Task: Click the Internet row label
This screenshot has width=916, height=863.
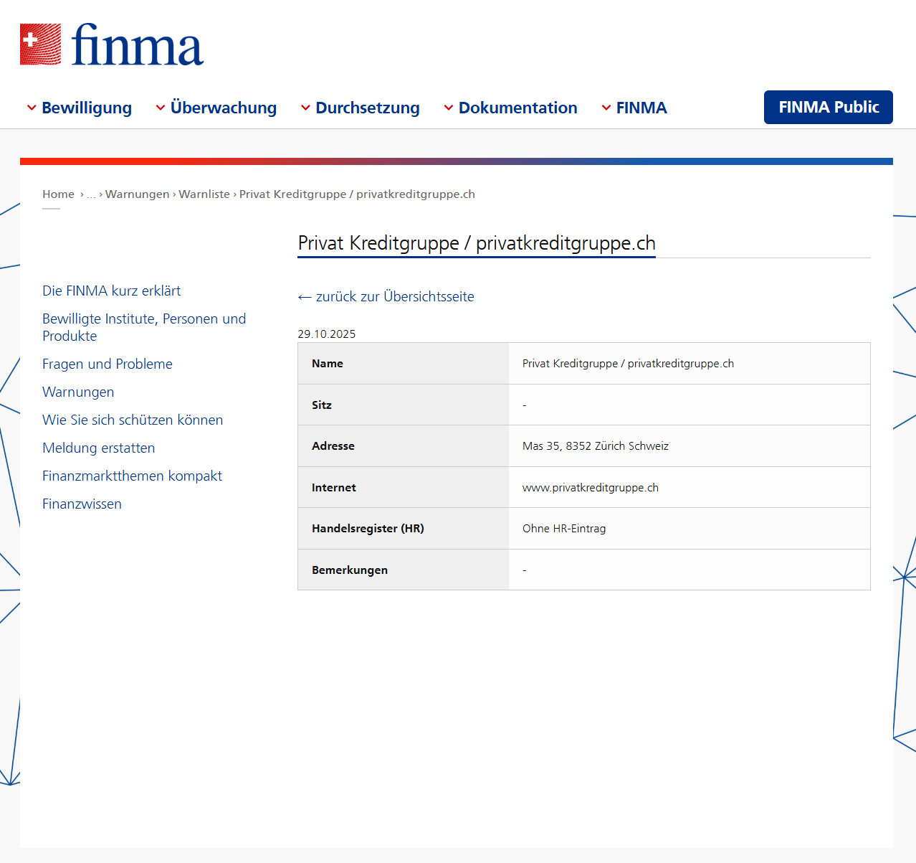Action: point(334,488)
